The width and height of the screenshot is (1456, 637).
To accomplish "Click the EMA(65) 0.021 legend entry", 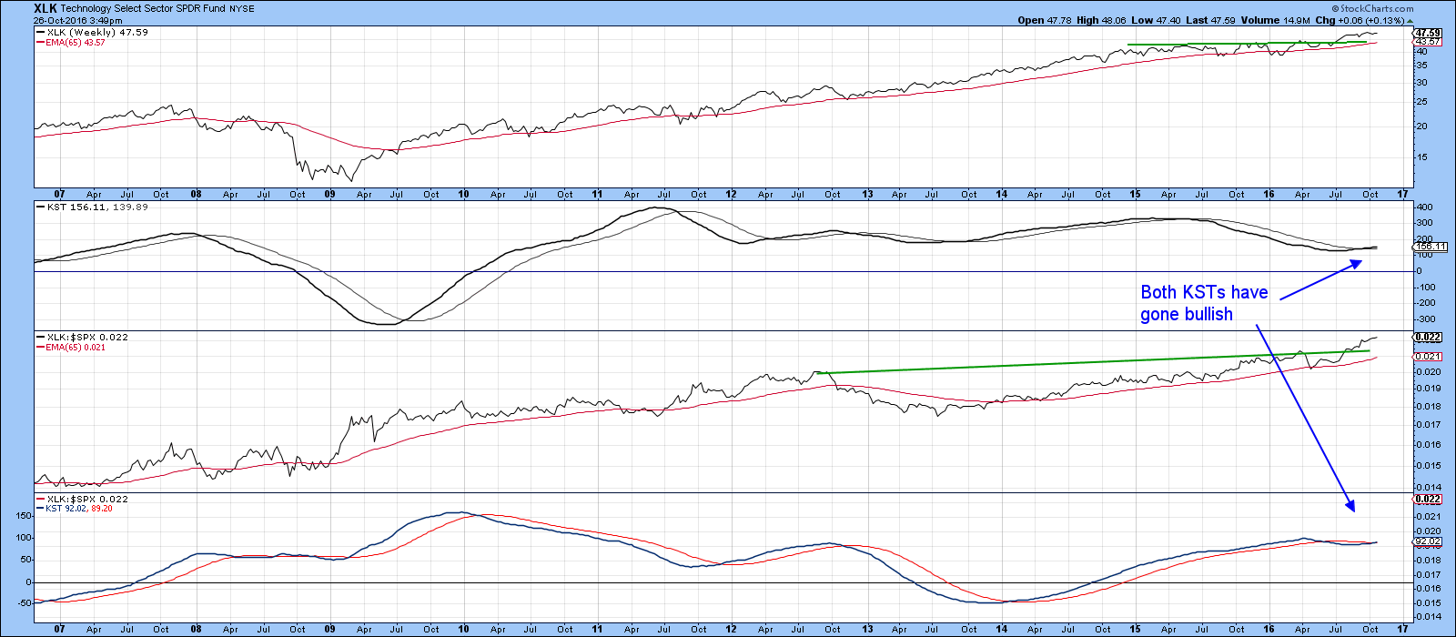I will tap(71, 347).
